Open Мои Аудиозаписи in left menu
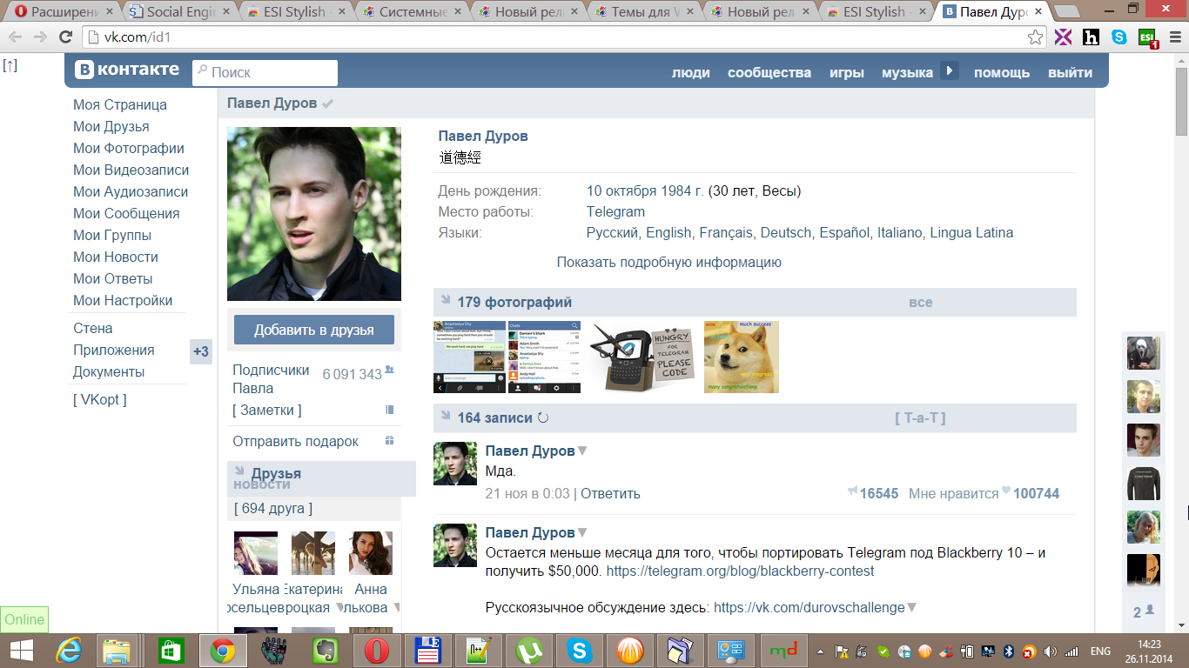 131,191
